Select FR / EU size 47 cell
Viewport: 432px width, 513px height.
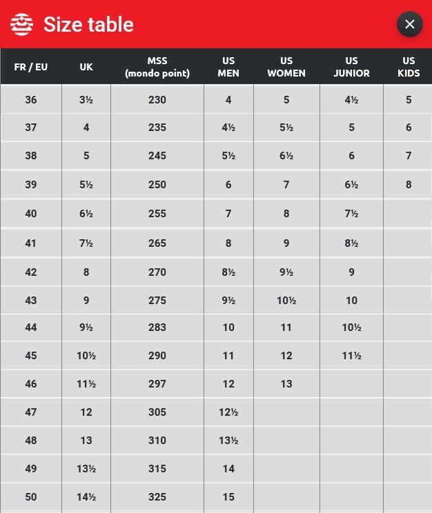coord(31,412)
